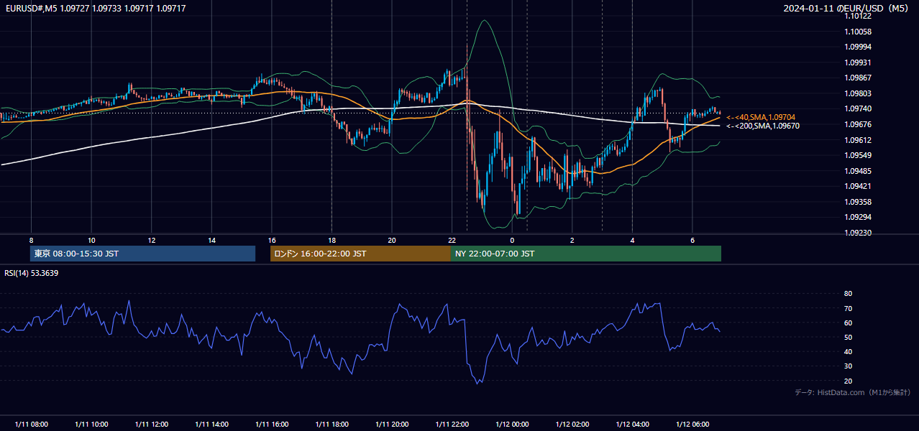Viewport: 919px width, 431px height.
Task: Click the 1/11 10:00 date label
Action: tap(91, 425)
